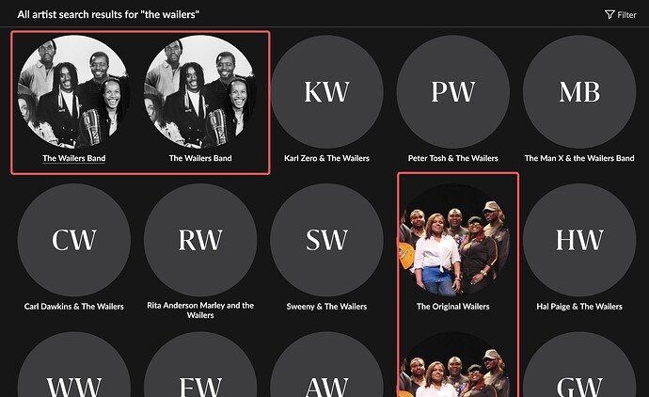This screenshot has height=397, width=649.
Task: Open the Filter options text
Action: pos(626,15)
